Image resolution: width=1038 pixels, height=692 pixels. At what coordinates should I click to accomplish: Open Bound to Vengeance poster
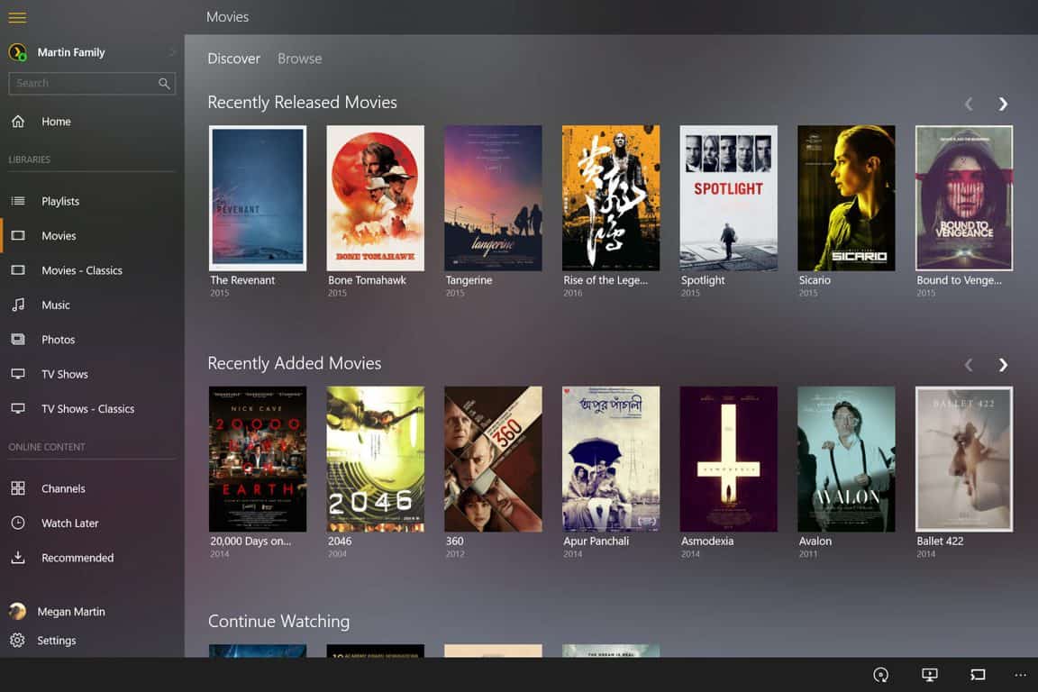coord(964,198)
